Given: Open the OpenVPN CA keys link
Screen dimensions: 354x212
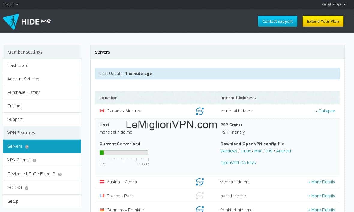Looking at the screenshot, I should (238, 163).
